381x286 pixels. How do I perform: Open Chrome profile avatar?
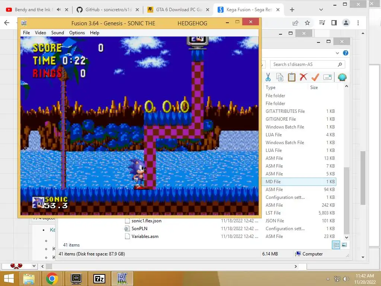pos(346,23)
